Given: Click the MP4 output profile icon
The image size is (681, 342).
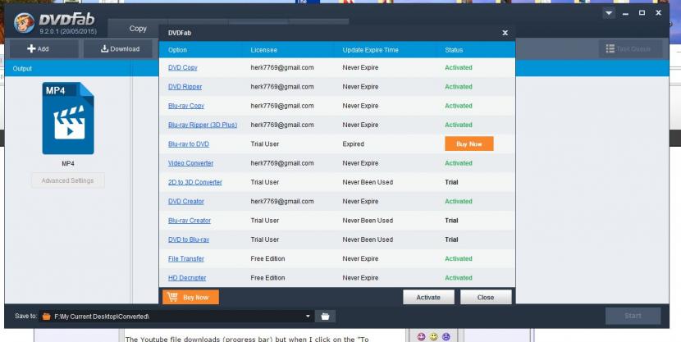Looking at the screenshot, I should (68, 118).
